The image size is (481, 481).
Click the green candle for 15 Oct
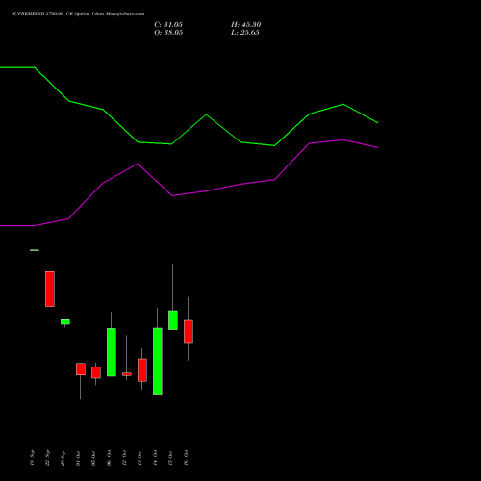173,320
